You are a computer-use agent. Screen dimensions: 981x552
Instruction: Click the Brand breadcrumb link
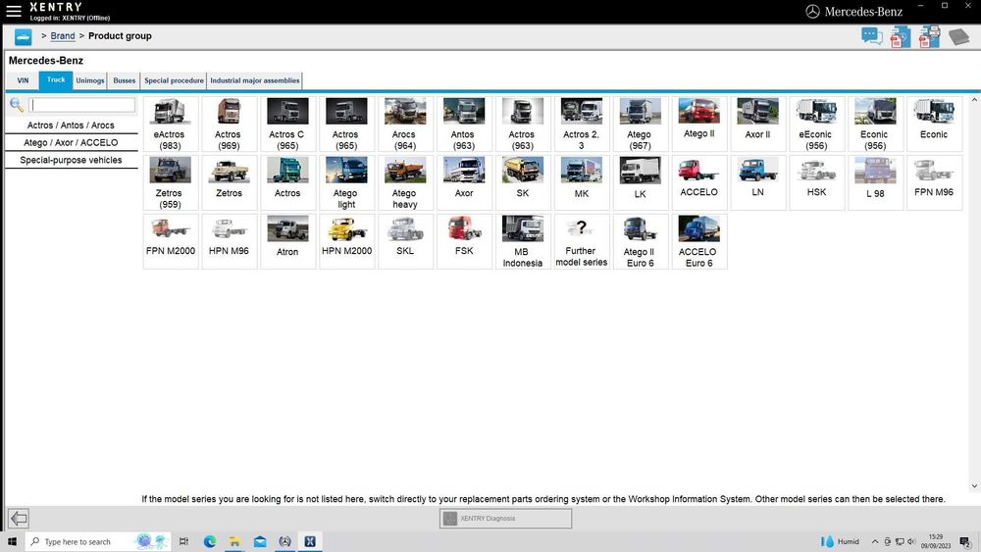pyautogui.click(x=63, y=36)
